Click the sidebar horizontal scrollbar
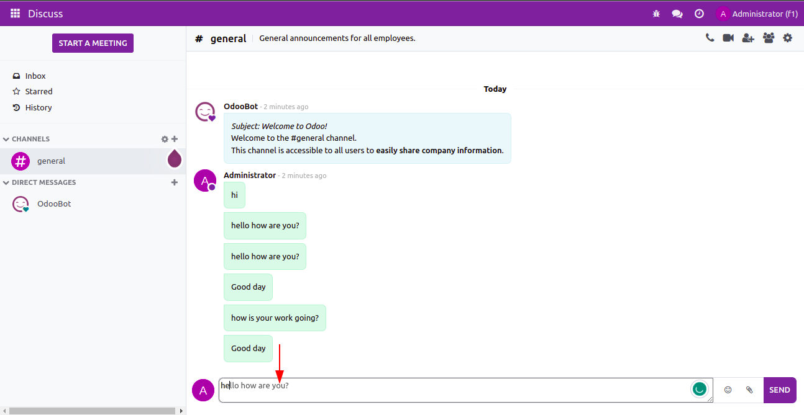 [x=92, y=411]
